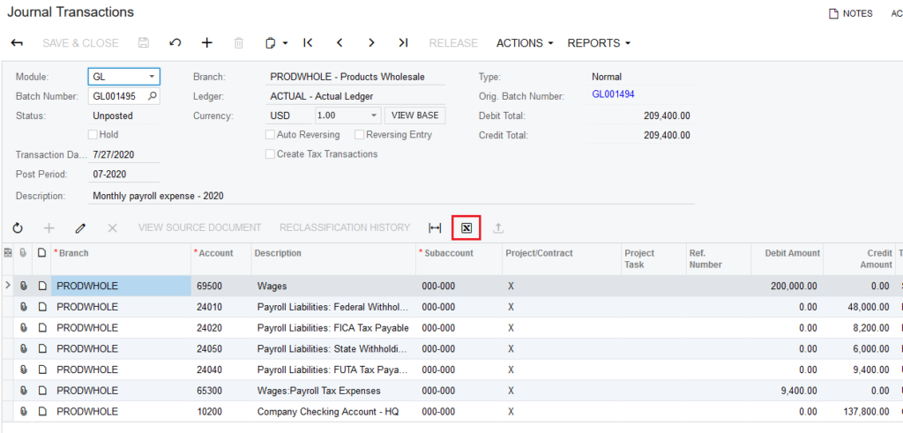Click the Release button
Image resolution: width=903 pixels, height=433 pixels.
pos(453,43)
